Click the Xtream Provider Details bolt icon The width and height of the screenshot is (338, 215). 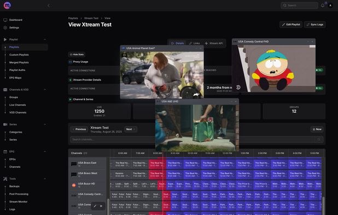[x=70, y=80]
